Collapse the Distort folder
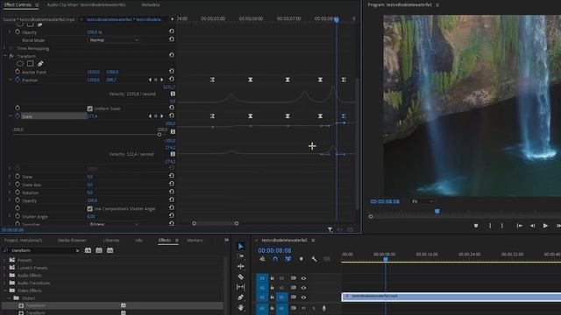561x315 pixels. 10,297
